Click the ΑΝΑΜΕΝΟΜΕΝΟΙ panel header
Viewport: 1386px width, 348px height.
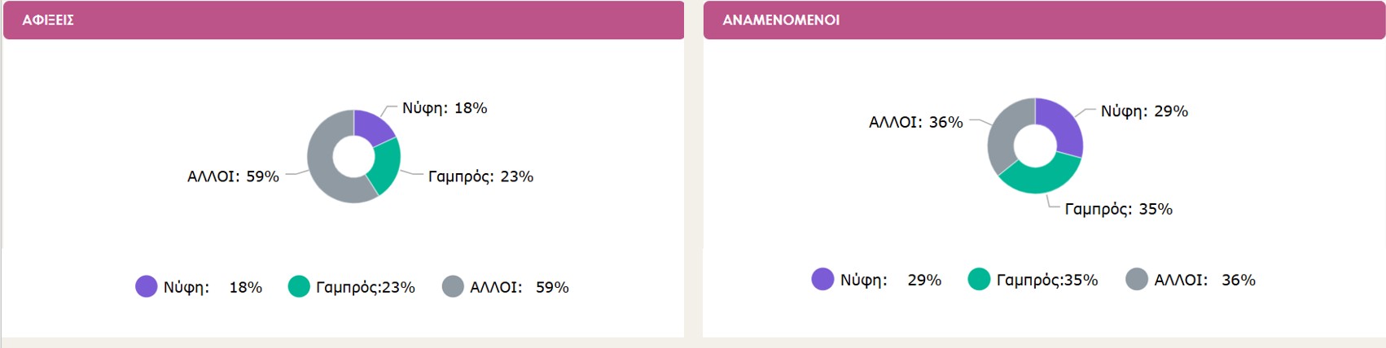[1043, 20]
